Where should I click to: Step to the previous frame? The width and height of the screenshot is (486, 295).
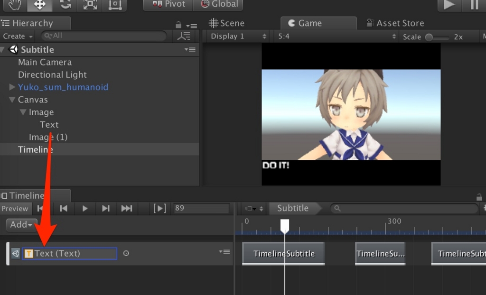coord(64,209)
